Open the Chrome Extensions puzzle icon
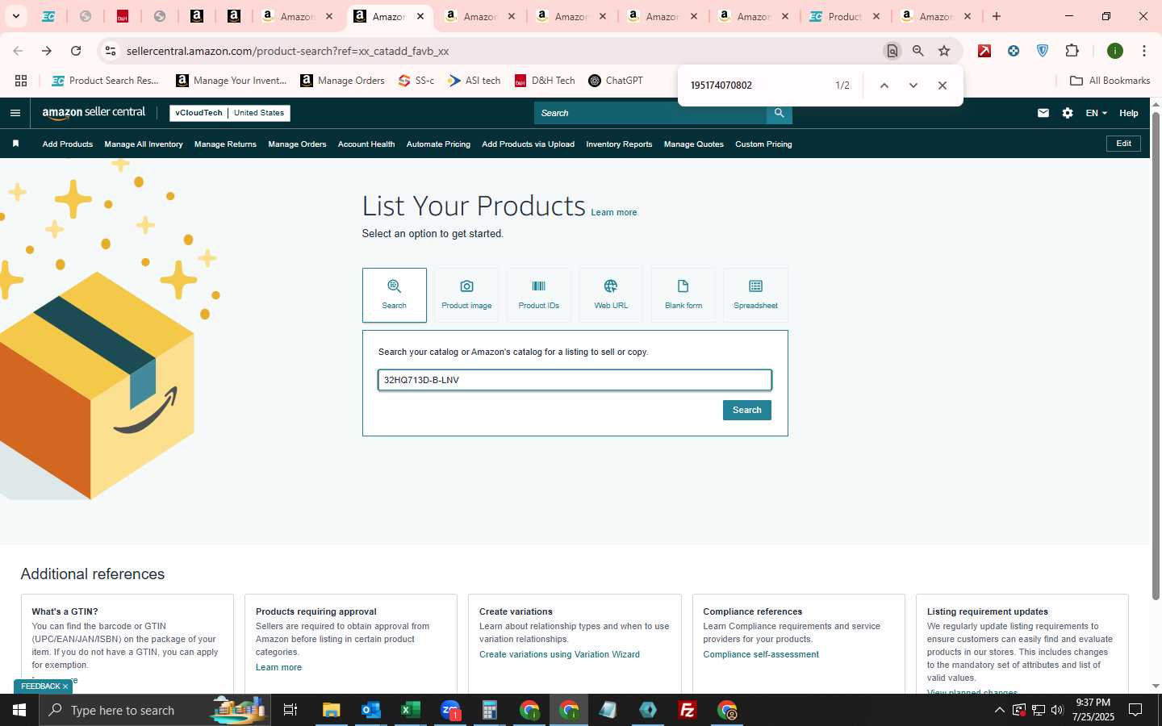Screen dimensions: 1162x726 point(1072,51)
